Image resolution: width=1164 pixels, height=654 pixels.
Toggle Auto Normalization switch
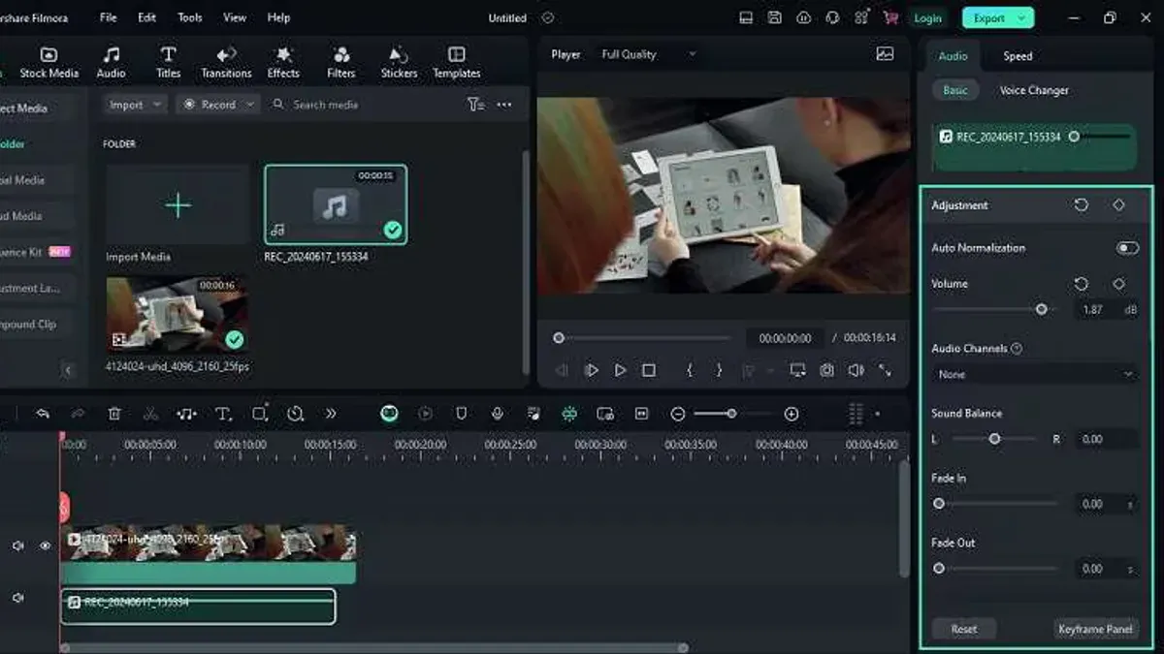tap(1127, 248)
